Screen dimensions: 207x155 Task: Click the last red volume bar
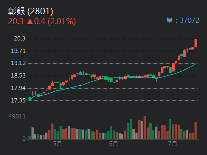(196, 130)
